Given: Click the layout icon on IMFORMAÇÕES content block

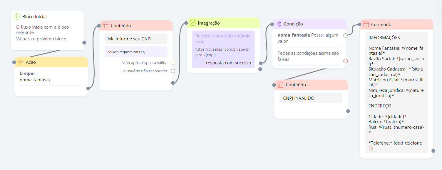Looking at the screenshot, I should pos(366,25).
